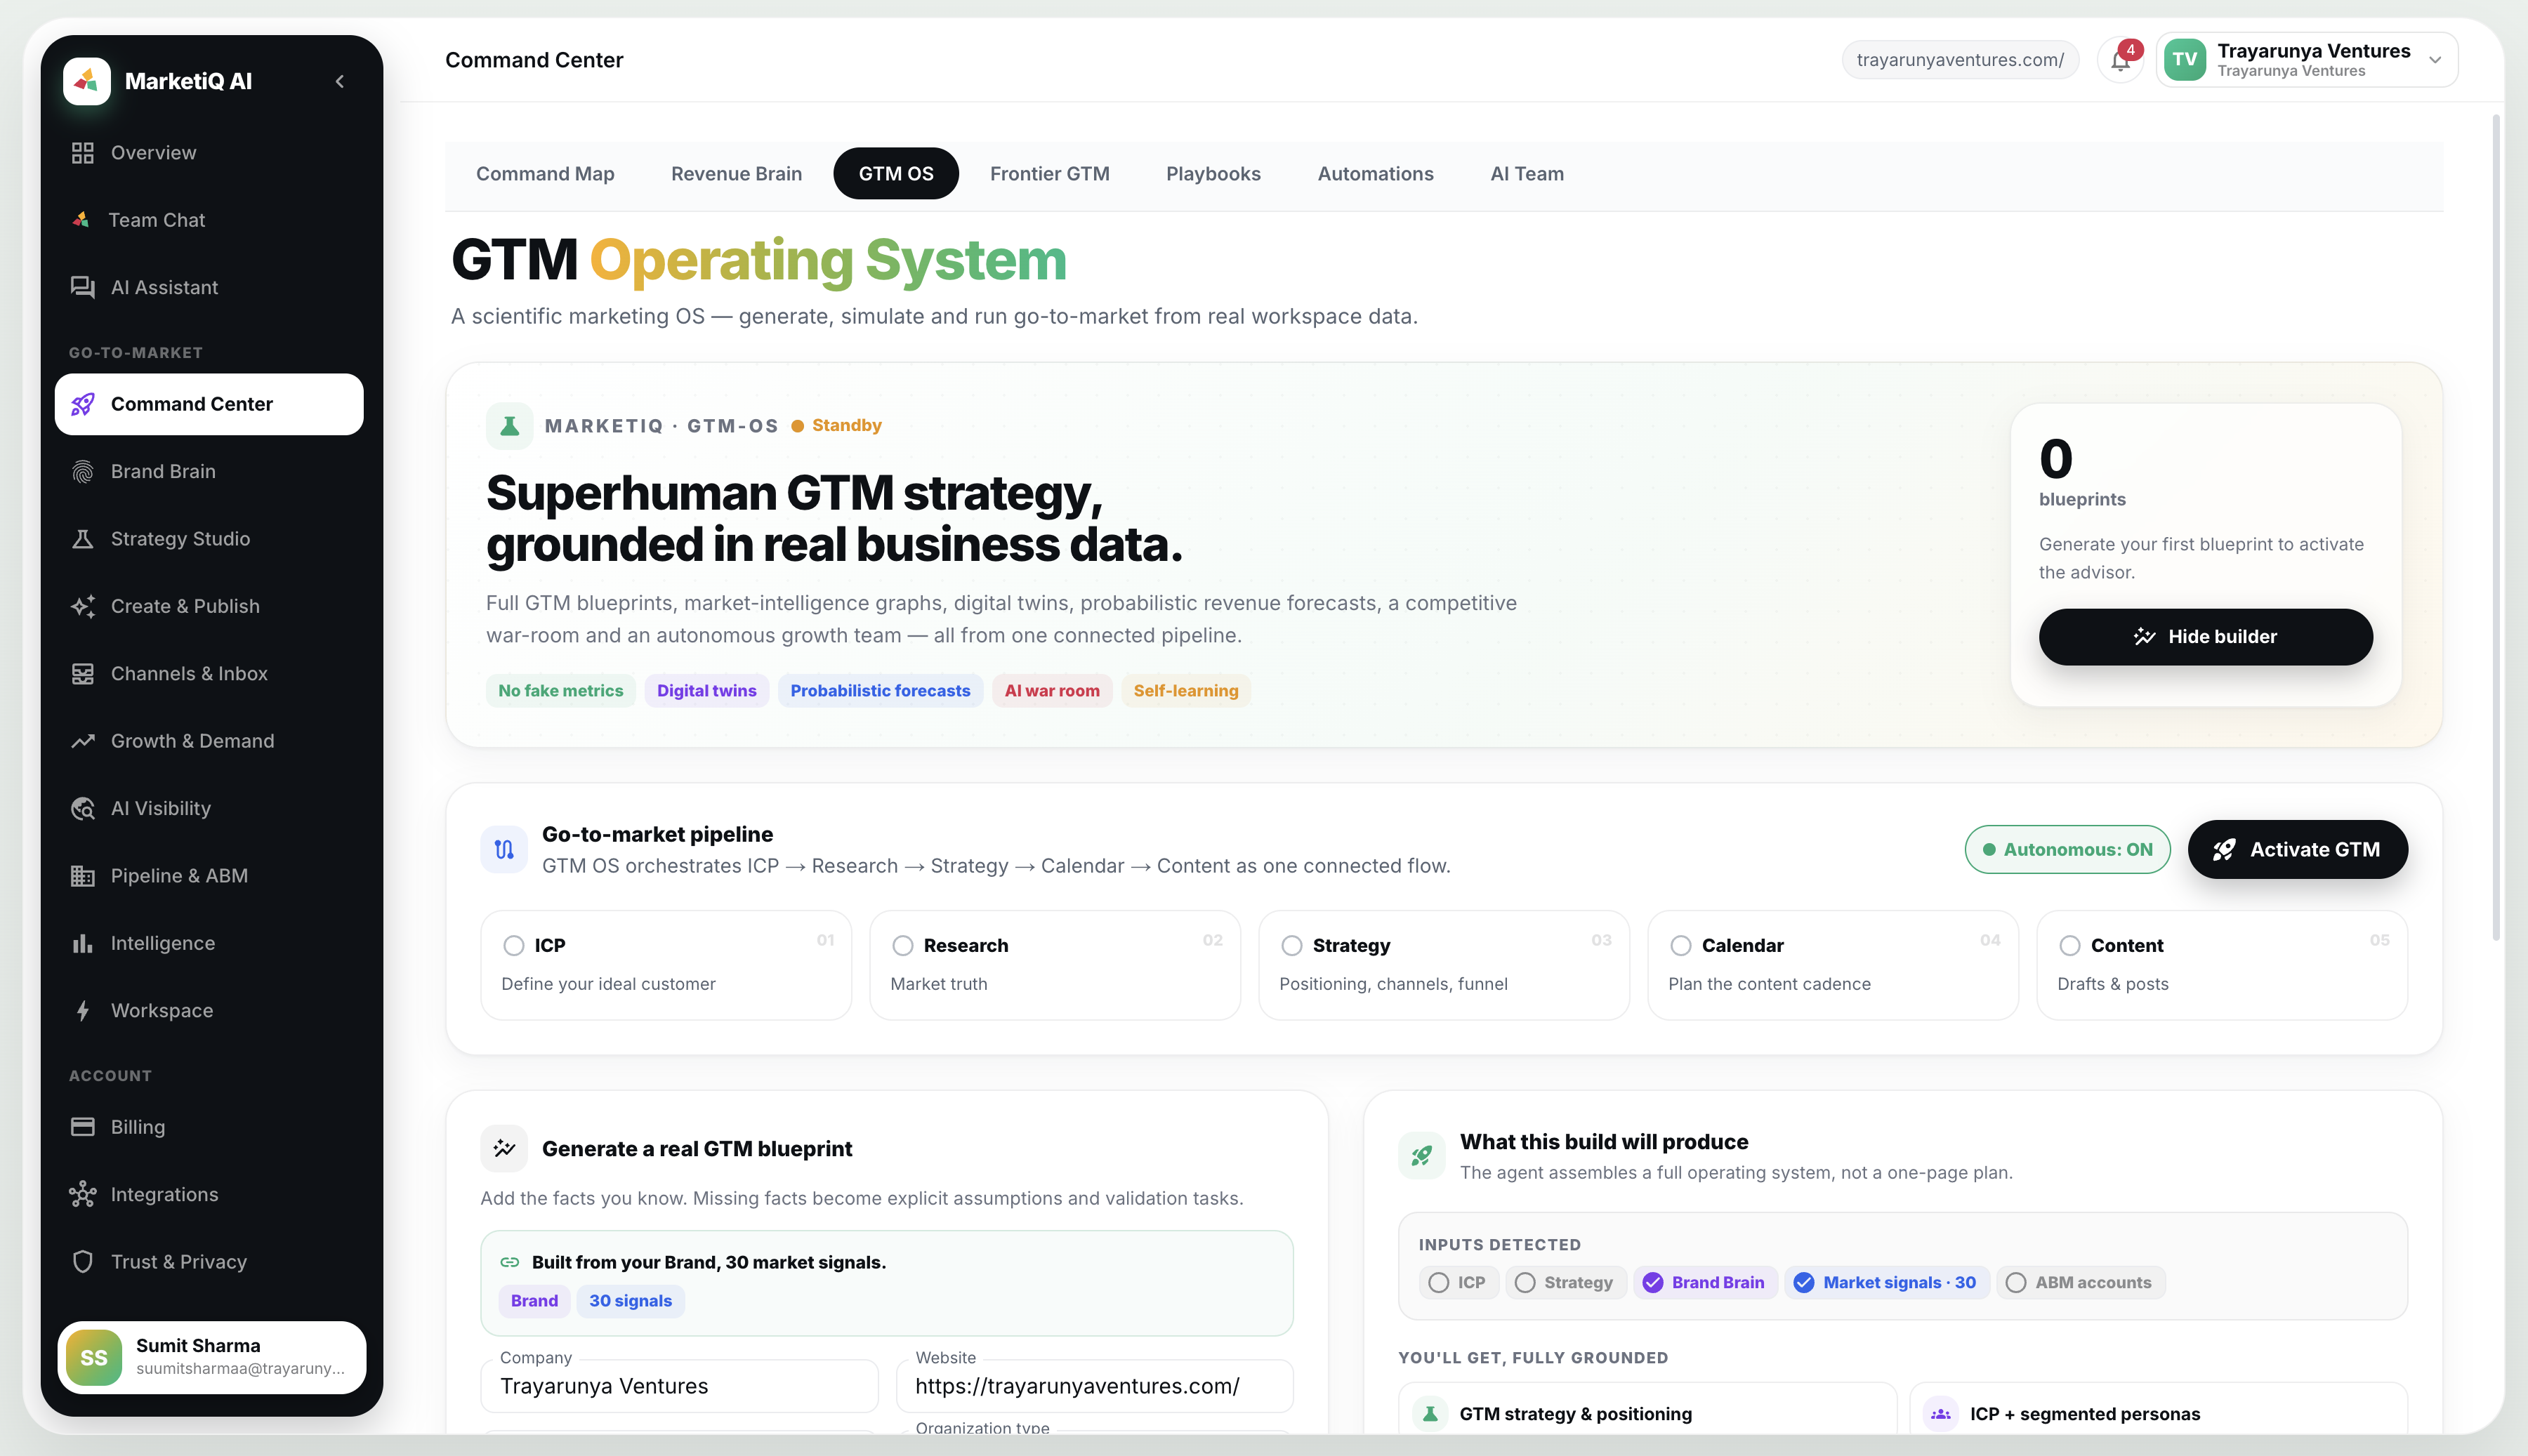
Task: Open Create & Publish sparkle icon
Action: [83, 606]
